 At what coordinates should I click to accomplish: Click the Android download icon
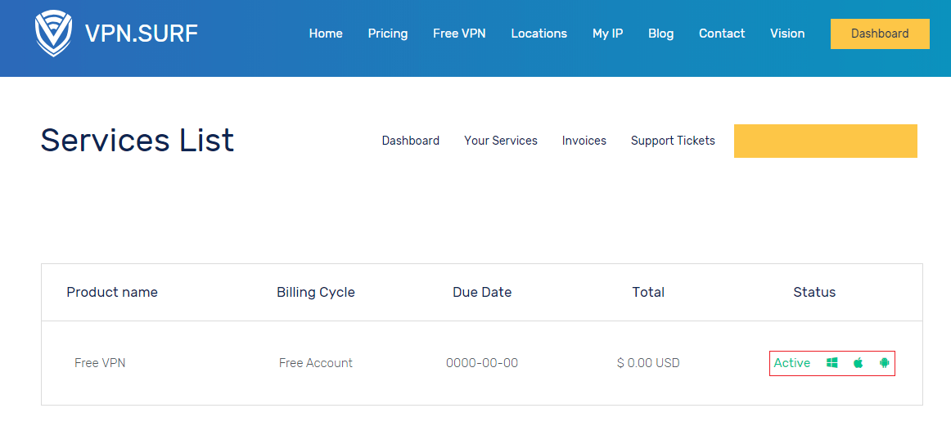pyautogui.click(x=884, y=363)
